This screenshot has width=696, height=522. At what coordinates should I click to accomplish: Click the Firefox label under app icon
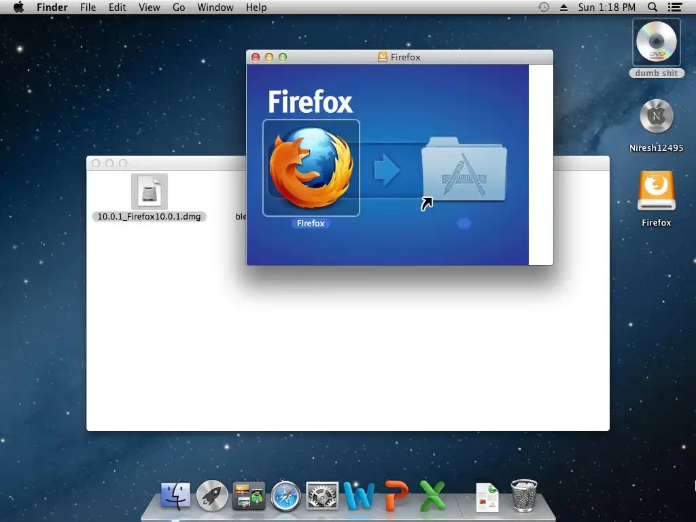(311, 223)
